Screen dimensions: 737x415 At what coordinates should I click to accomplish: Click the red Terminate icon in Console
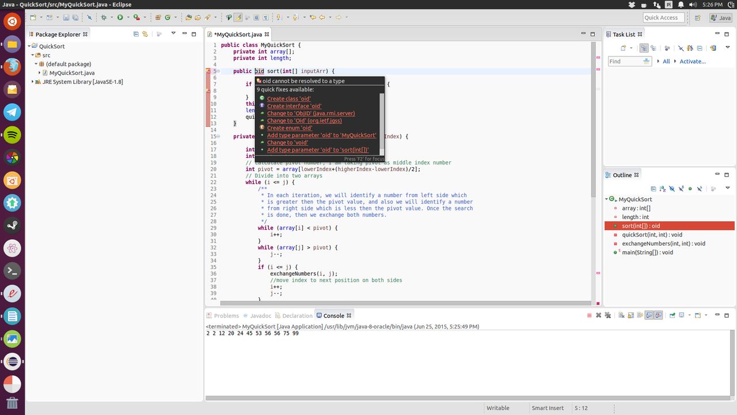click(589, 315)
